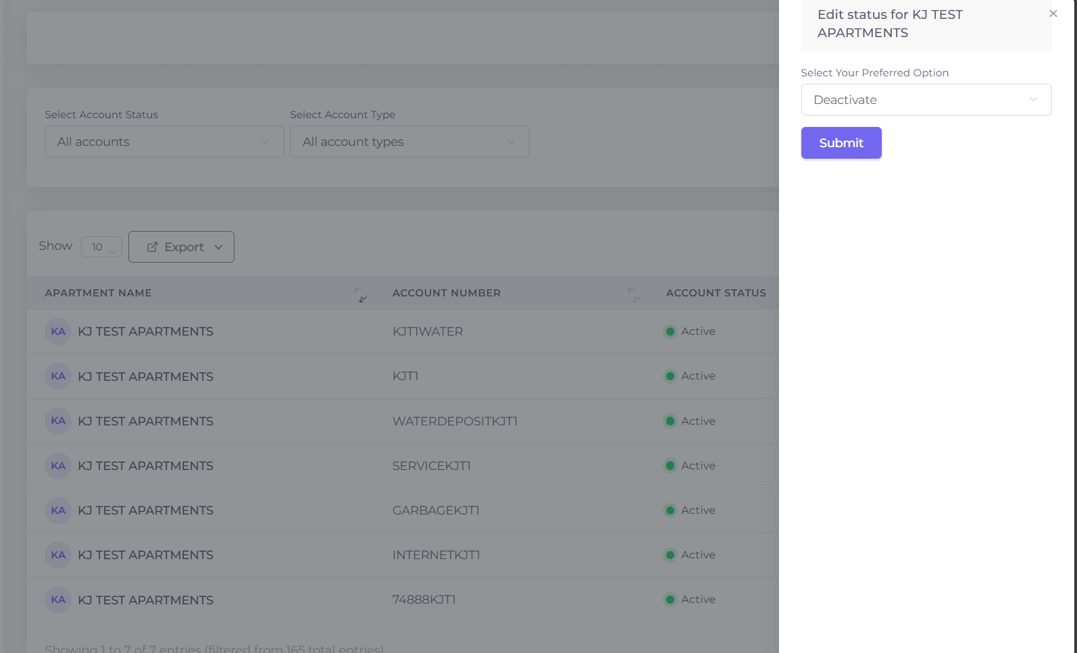Click KA avatar for INTERNETKJT1 row
Screen dimensions: 1077x653
coord(58,555)
